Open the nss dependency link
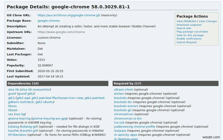 tap(11, 114)
